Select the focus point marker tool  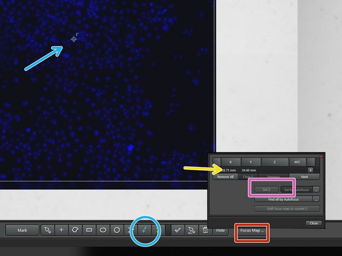coord(144,230)
